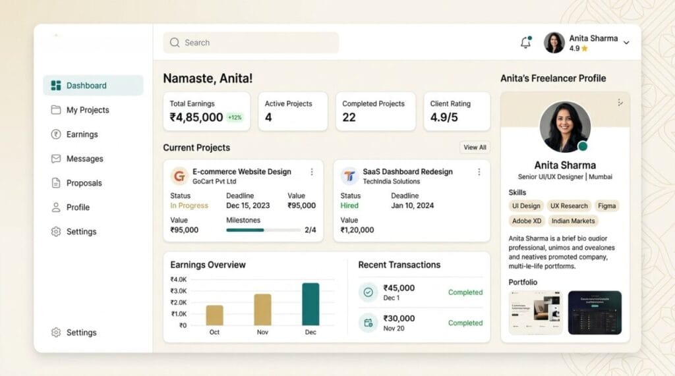Click the TechIndia Solutions logo icon
Screen dimensions: 675x376
(349, 176)
